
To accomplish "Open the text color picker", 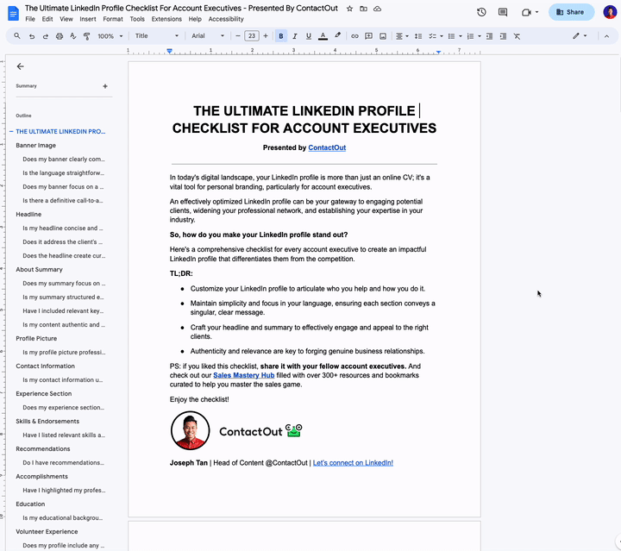I will pos(323,36).
